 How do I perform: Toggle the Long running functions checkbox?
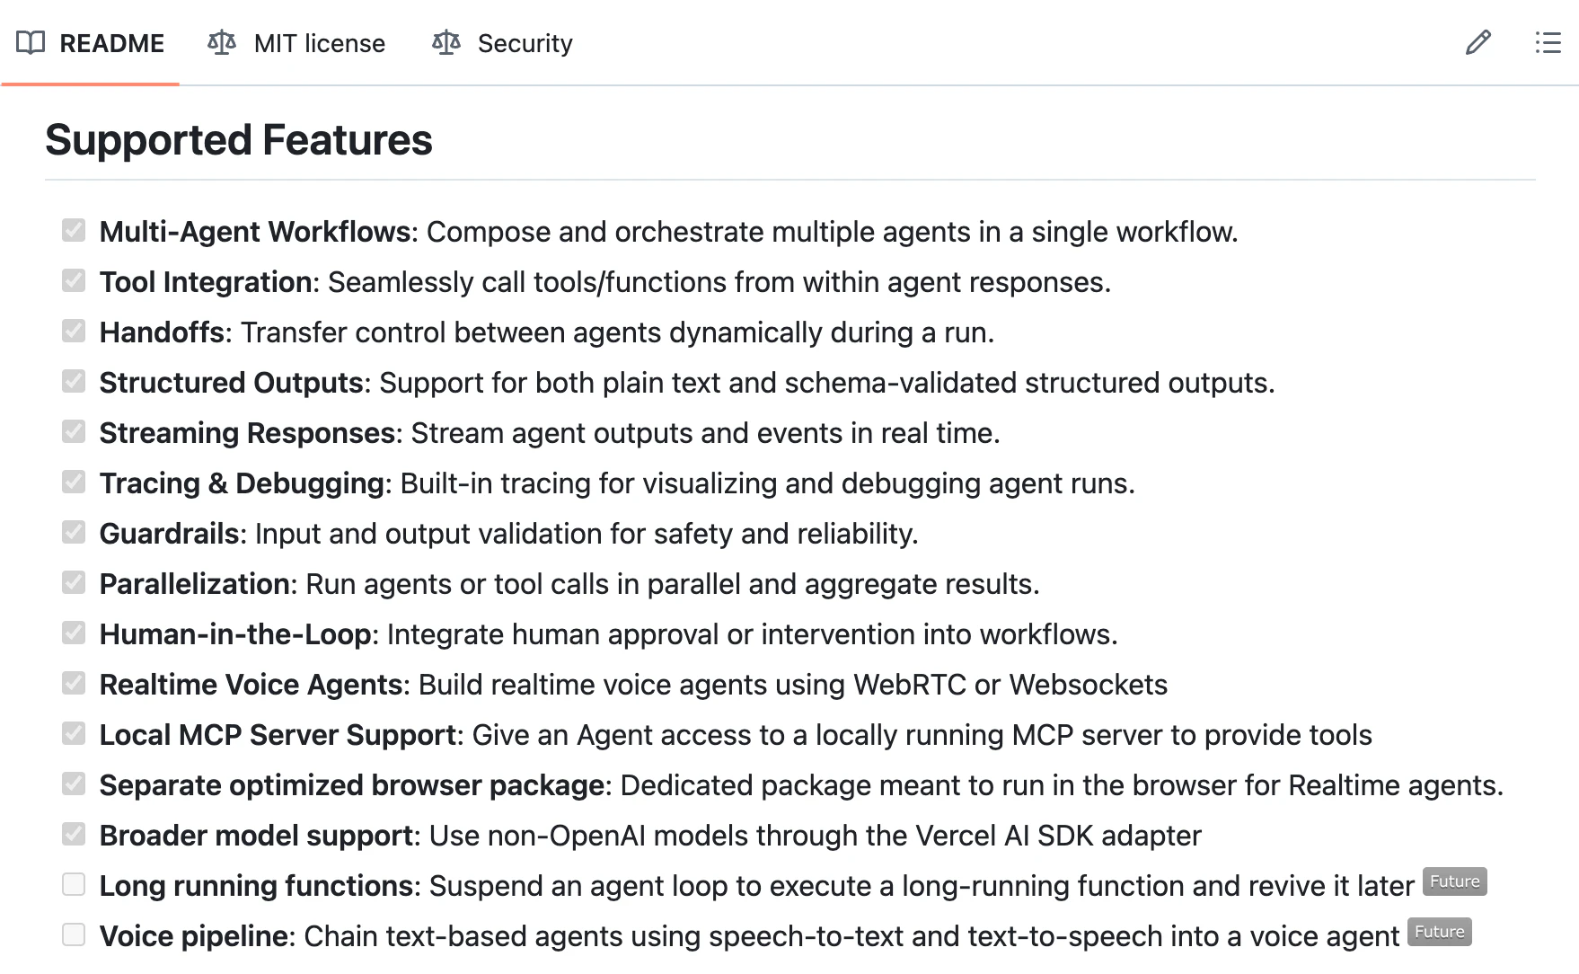click(x=74, y=884)
